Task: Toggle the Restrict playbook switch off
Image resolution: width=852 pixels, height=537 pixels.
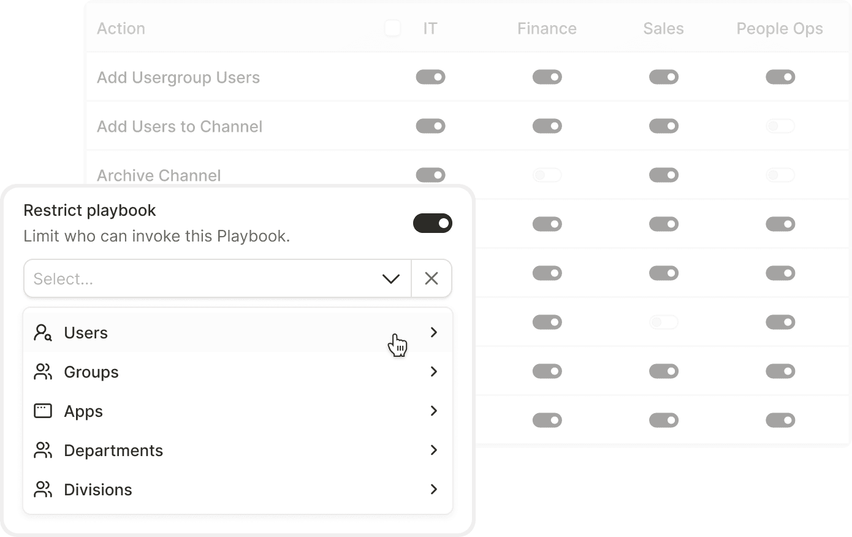Action: [x=432, y=223]
